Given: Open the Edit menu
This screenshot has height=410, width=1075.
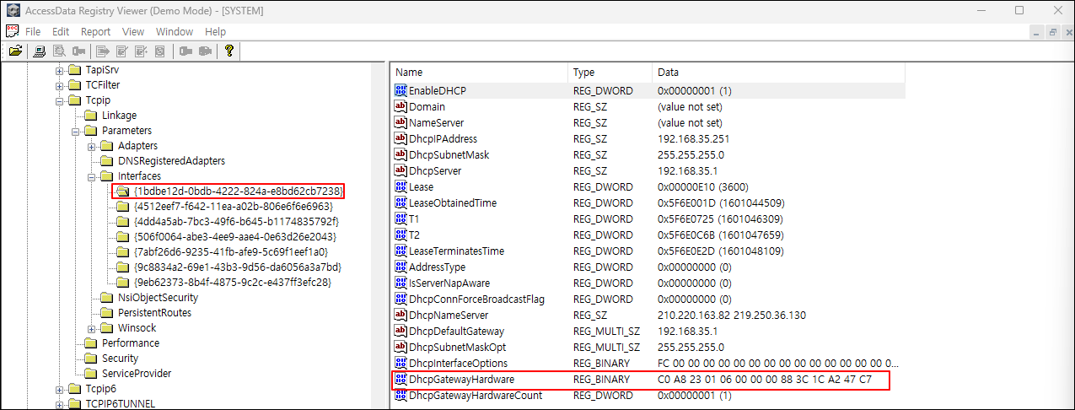Looking at the screenshot, I should (61, 31).
